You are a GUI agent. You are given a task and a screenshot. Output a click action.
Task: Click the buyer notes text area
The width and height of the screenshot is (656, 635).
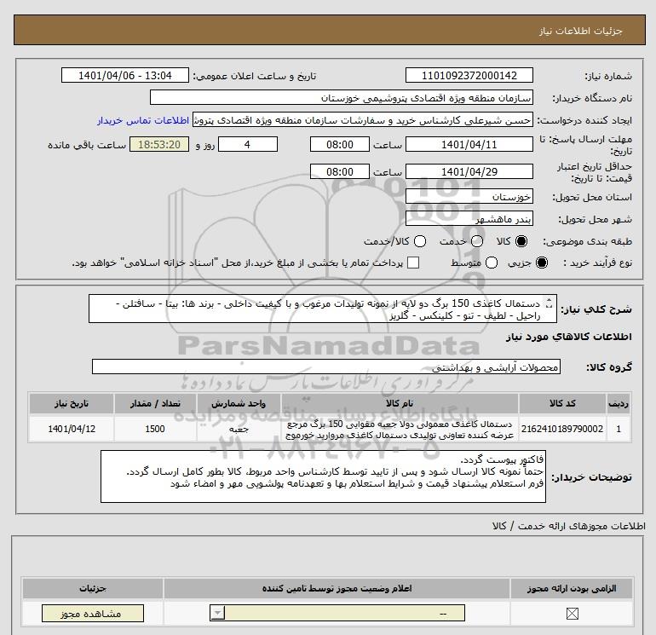323,476
